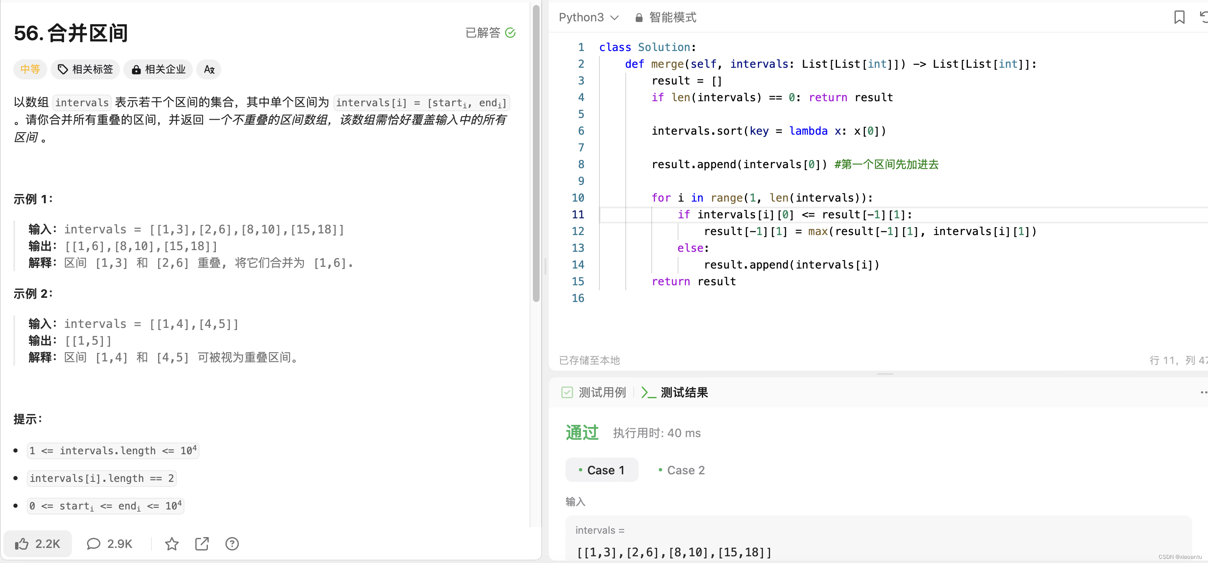The height and width of the screenshot is (563, 1208).
Task: Click constraint intervals[i].length == 2
Action: (102, 478)
